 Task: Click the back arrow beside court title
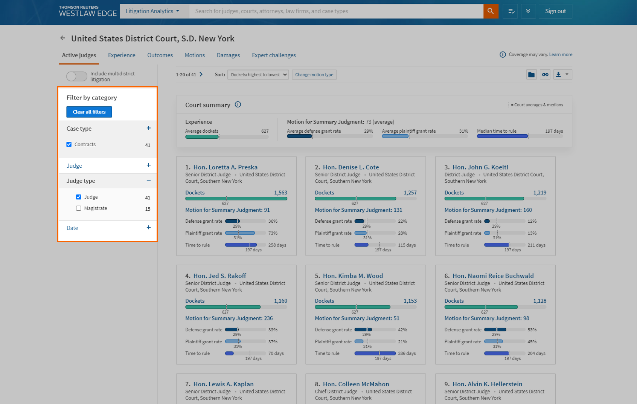(x=62, y=38)
